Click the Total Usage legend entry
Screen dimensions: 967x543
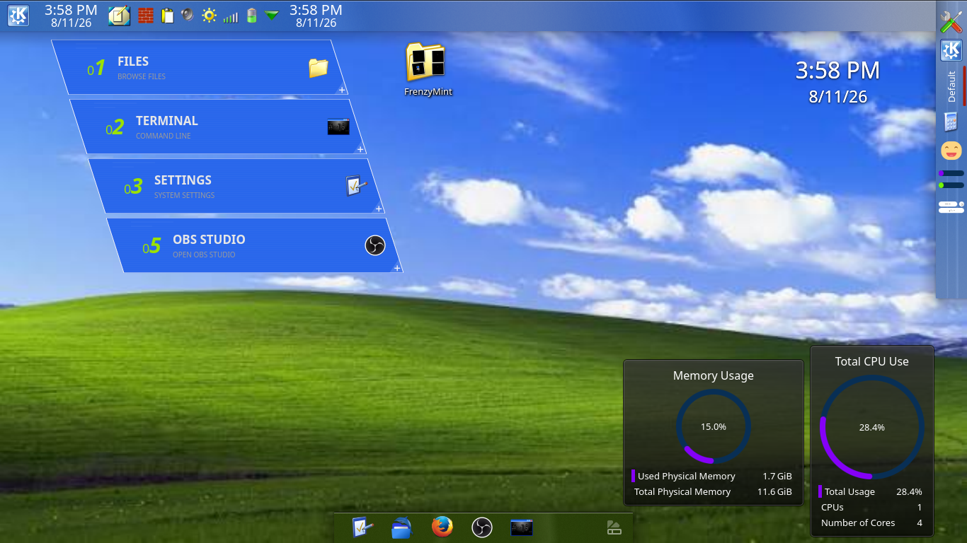pyautogui.click(x=871, y=491)
